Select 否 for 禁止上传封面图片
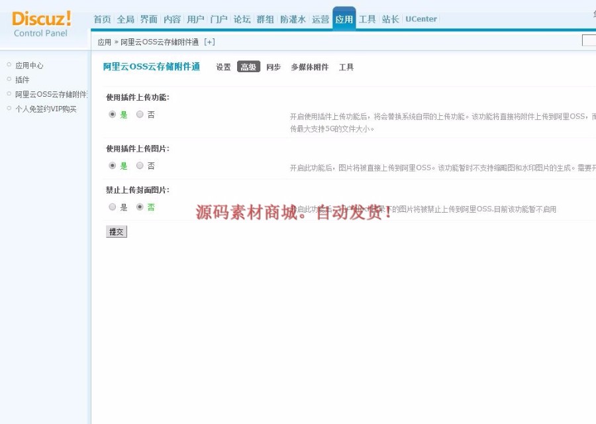 click(140, 207)
